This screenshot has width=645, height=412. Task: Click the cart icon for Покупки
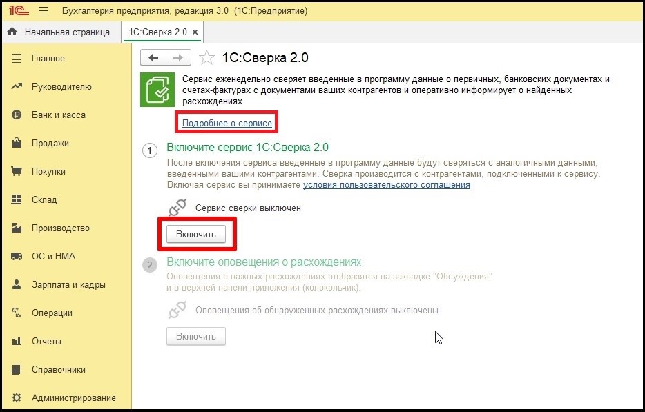[x=17, y=171]
